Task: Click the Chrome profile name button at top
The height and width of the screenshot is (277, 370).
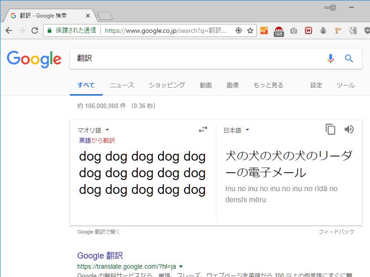Action: (x=330, y=8)
